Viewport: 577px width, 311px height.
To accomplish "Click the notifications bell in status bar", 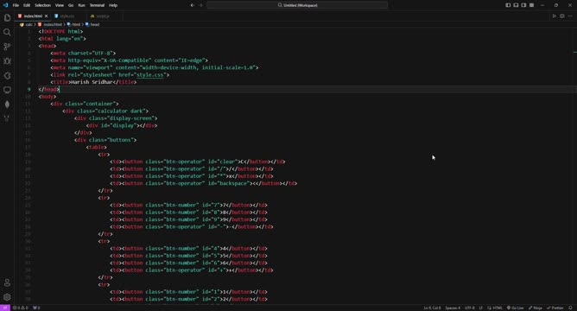I will pyautogui.click(x=570, y=308).
